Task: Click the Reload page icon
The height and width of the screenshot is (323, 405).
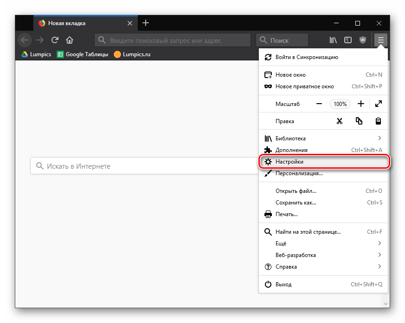Action: (55, 40)
